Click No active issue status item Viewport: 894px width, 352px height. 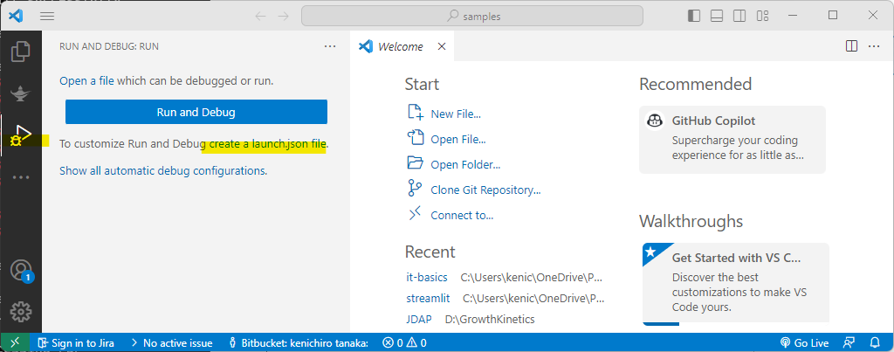(171, 343)
